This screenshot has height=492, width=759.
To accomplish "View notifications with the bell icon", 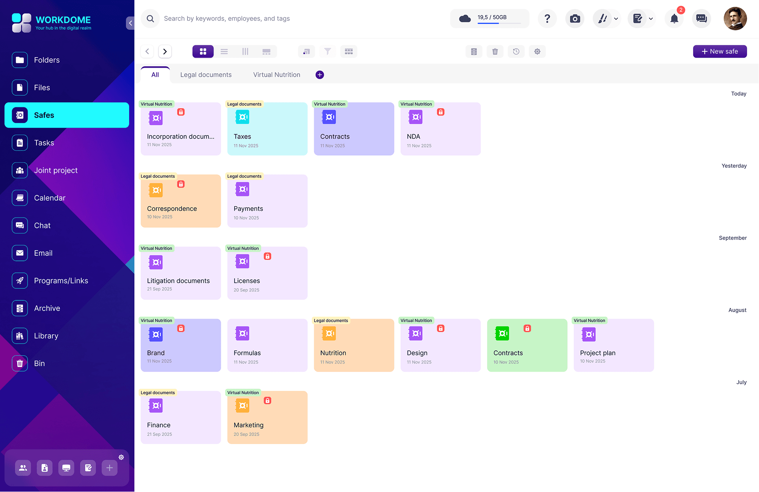I will tap(674, 18).
